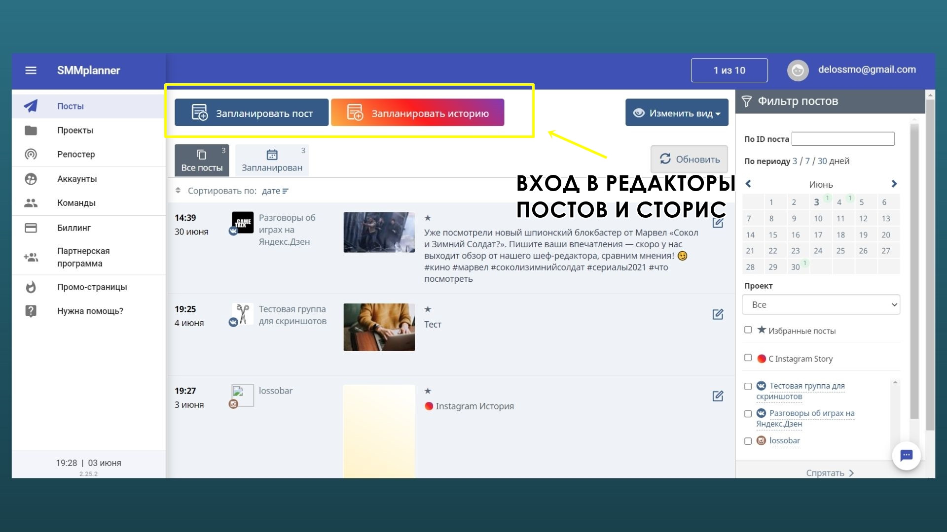Screen dimensions: 947x532
Task: Open the hamburger menu icon
Action: tap(31, 70)
